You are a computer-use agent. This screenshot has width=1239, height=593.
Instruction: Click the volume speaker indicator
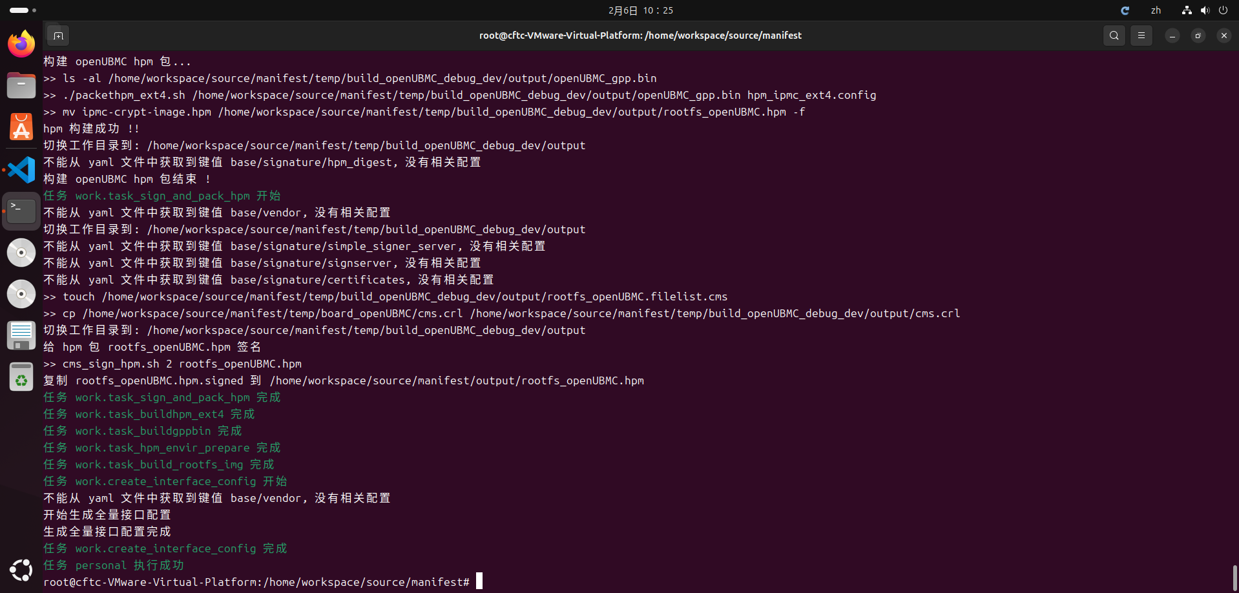[1205, 10]
